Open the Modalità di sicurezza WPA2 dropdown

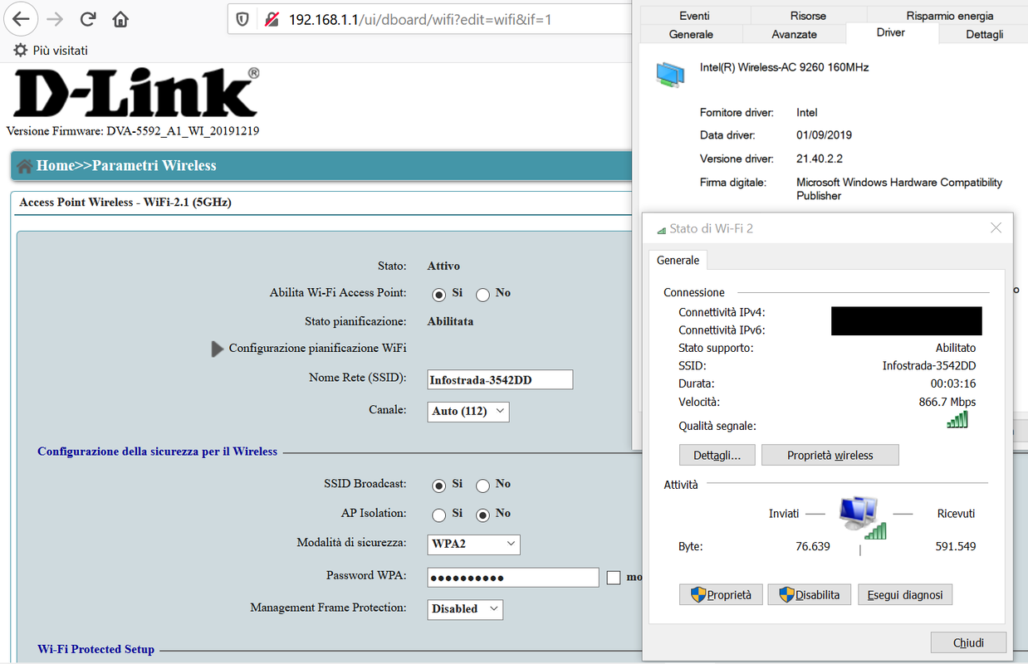[x=474, y=544]
